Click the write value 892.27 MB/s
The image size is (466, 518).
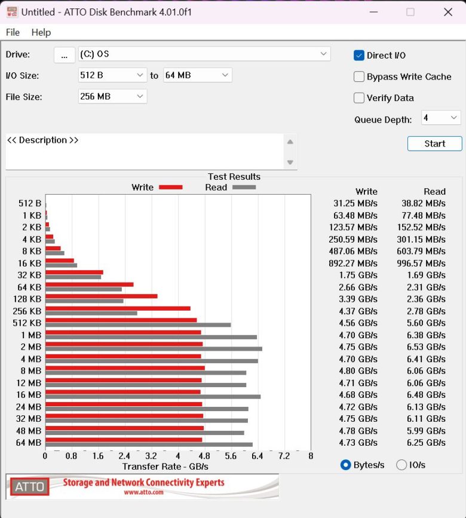coord(353,263)
